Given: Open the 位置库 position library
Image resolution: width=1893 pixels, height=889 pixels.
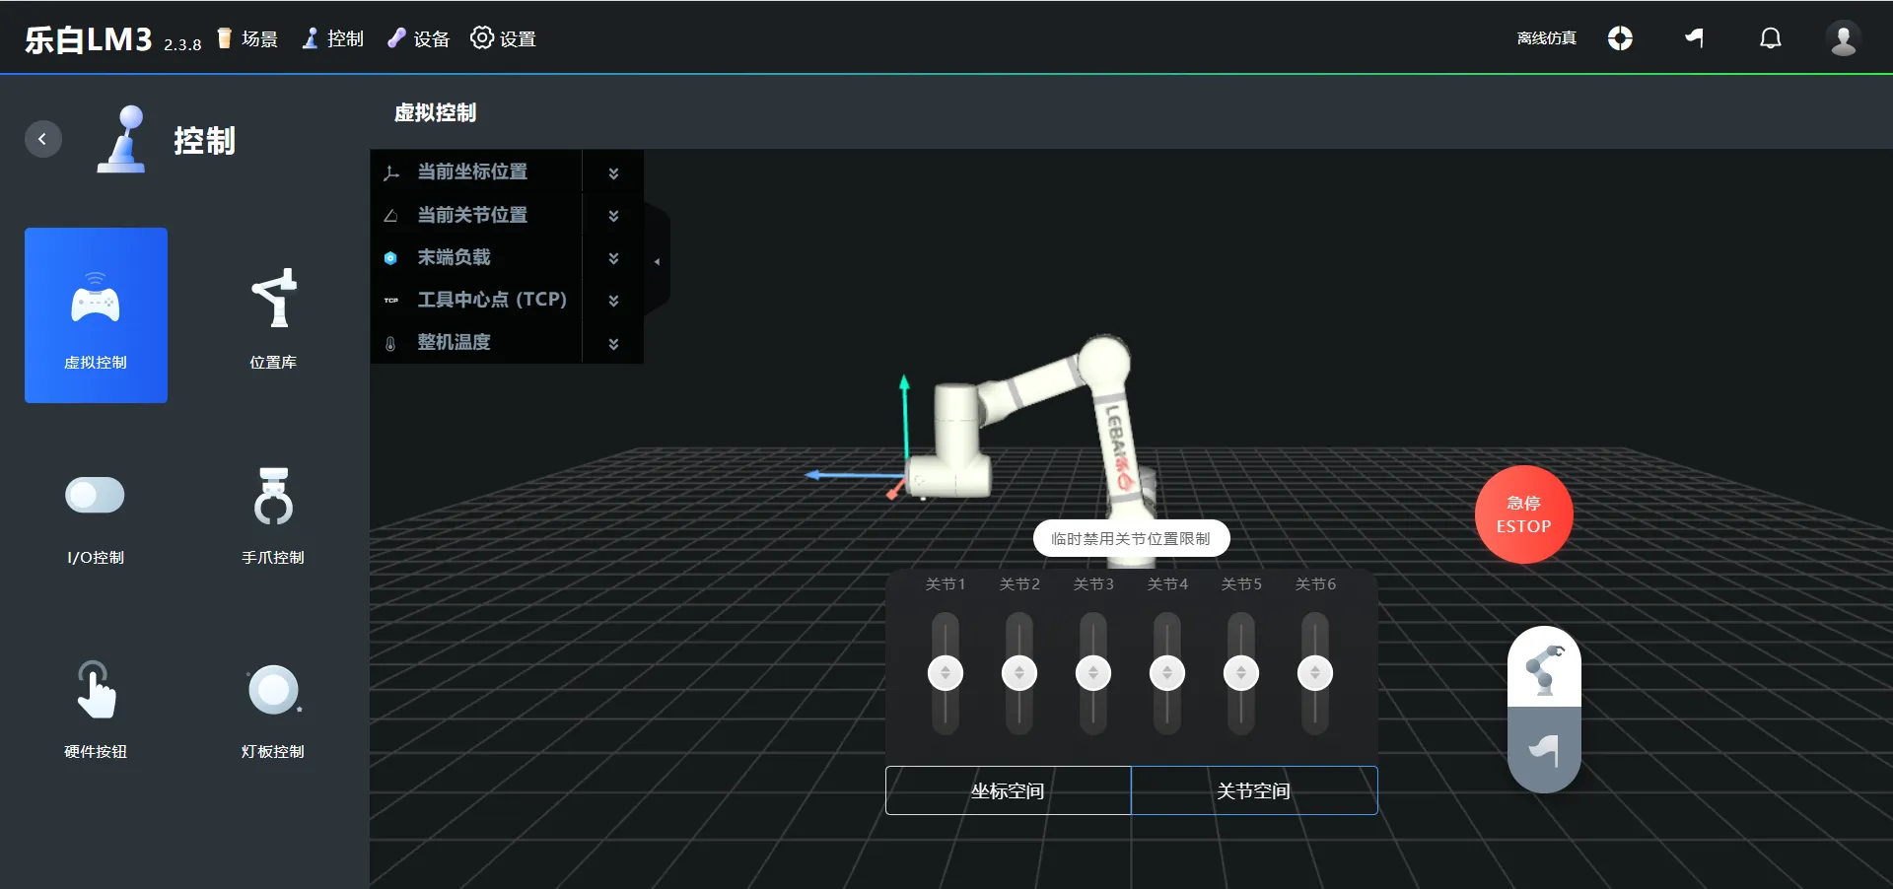Looking at the screenshot, I should [x=273, y=315].
